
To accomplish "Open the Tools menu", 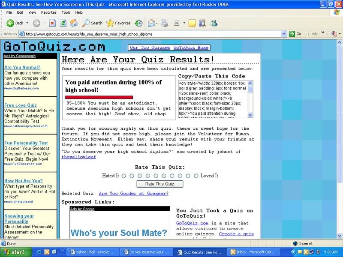I will (x=66, y=12).
